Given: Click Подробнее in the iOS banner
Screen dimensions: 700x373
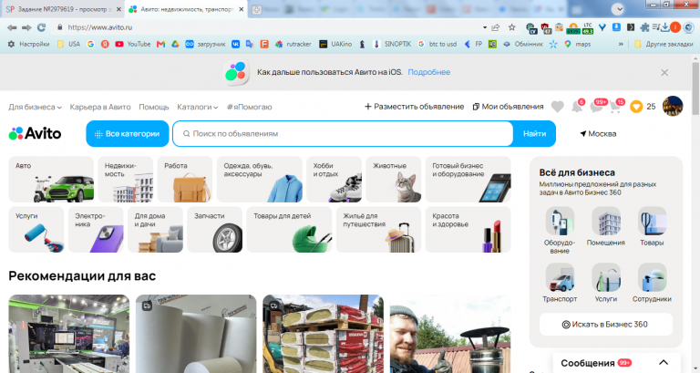Looking at the screenshot, I should (428, 72).
